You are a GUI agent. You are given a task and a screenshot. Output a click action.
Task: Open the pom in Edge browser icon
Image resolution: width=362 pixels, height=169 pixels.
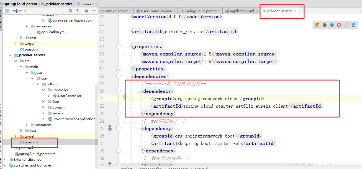(353, 25)
